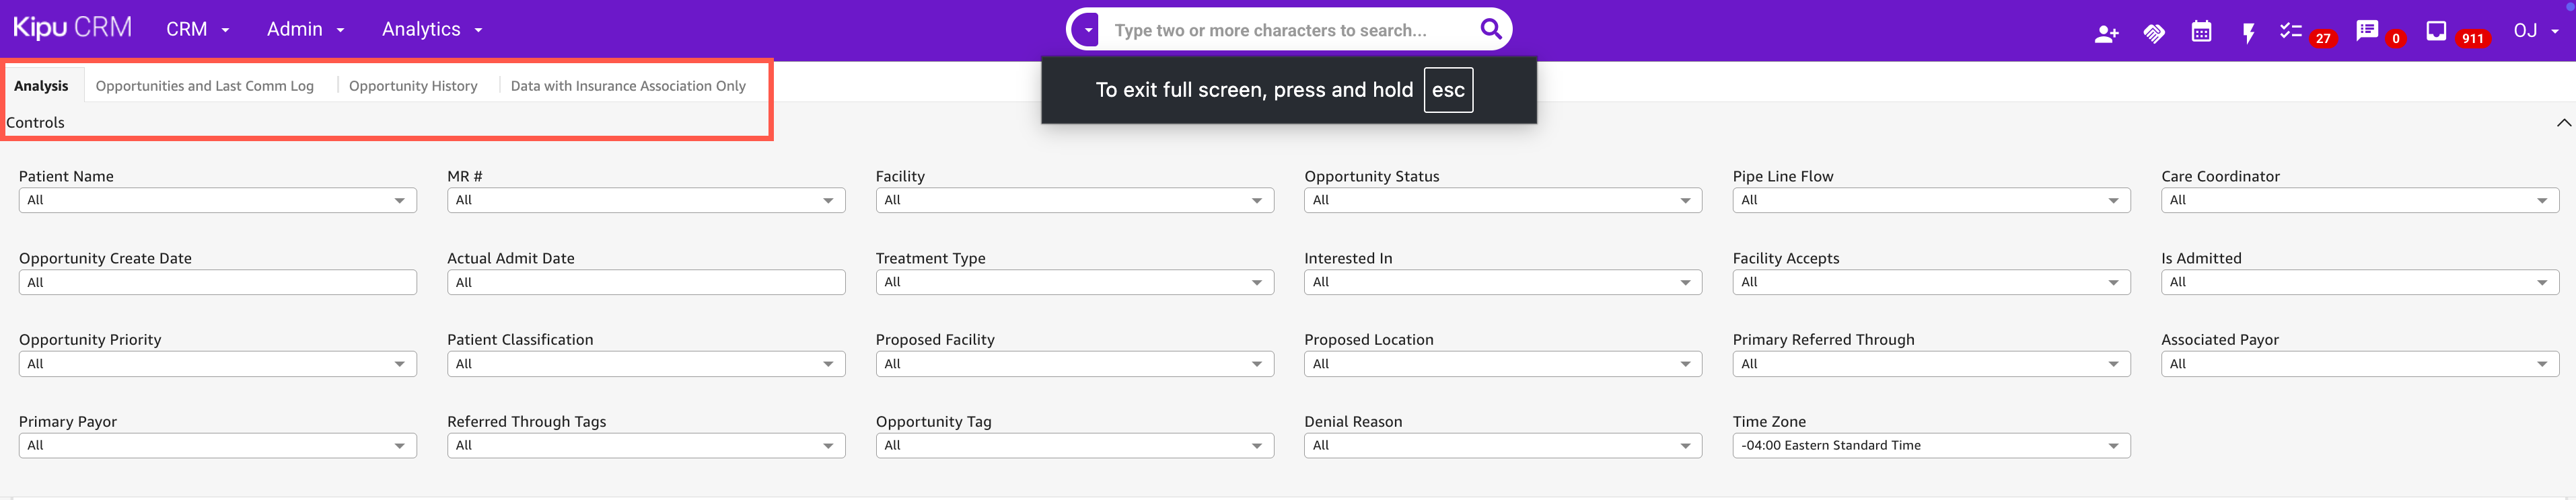The width and height of the screenshot is (2576, 500).
Task: Expand the Patient Name dropdown
Action: point(217,200)
